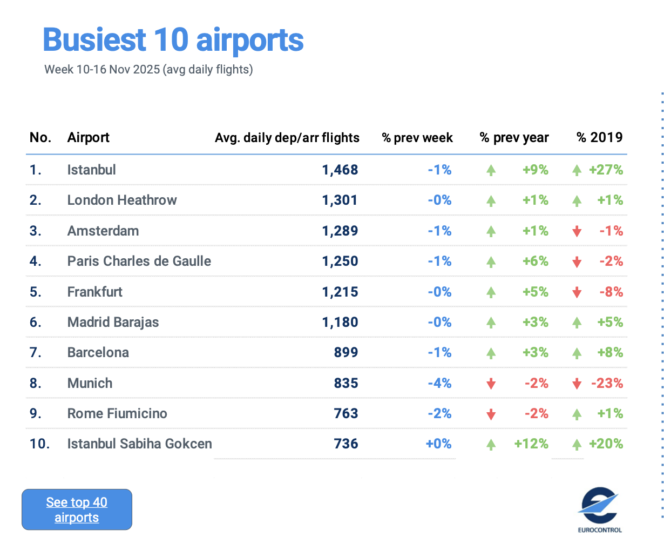The width and height of the screenshot is (664, 550).
Task: Click the % prev week column header
Action: tap(417, 138)
